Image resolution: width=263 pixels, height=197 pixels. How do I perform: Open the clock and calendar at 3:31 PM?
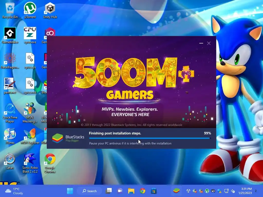(x=245, y=191)
